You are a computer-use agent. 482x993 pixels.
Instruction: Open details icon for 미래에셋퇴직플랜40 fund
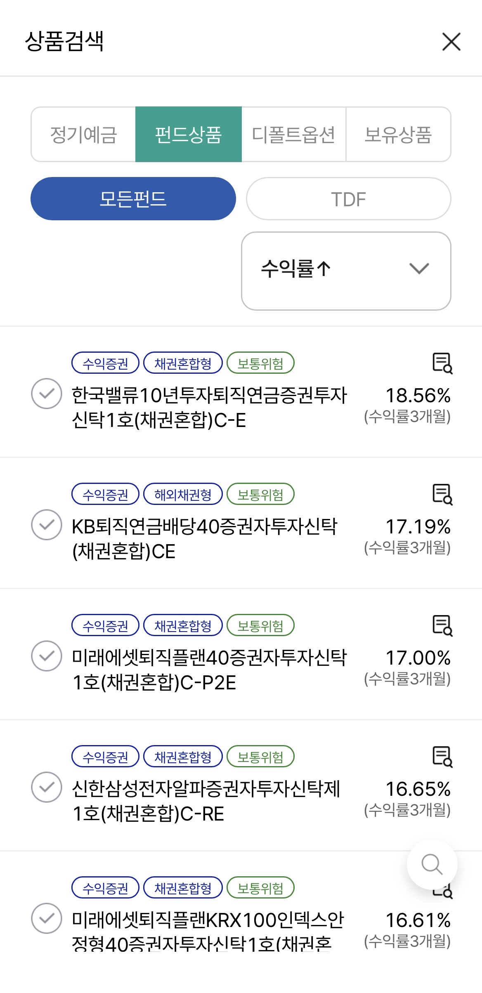(x=442, y=625)
